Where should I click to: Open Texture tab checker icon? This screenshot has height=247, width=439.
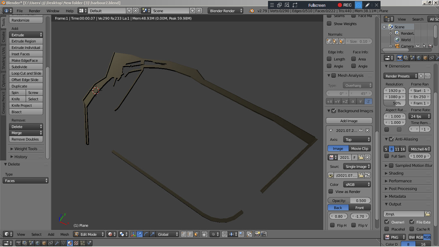(x=76, y=243)
